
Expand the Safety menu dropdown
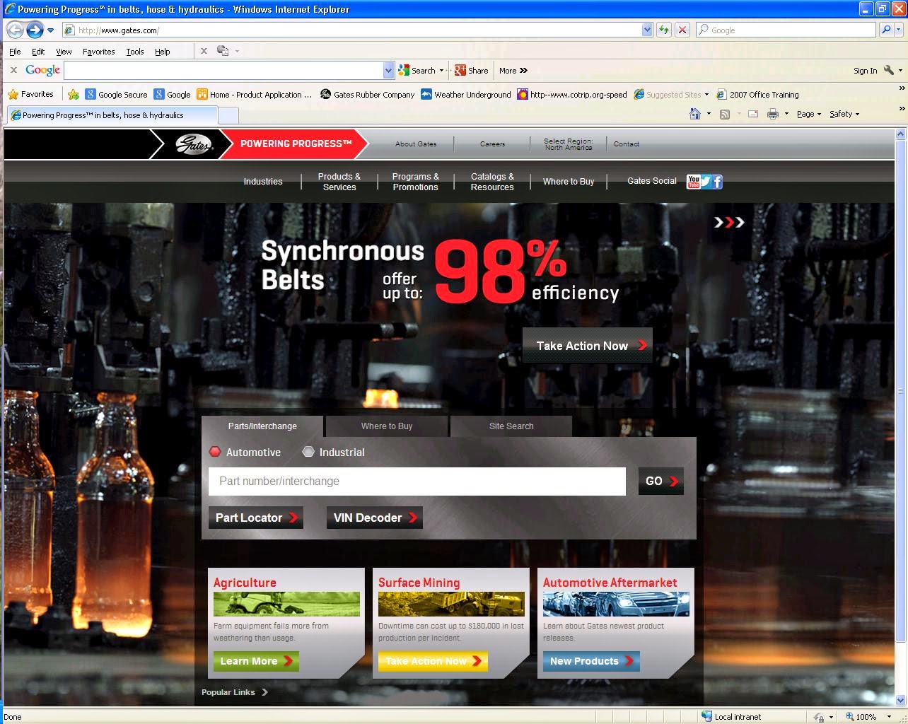point(844,114)
